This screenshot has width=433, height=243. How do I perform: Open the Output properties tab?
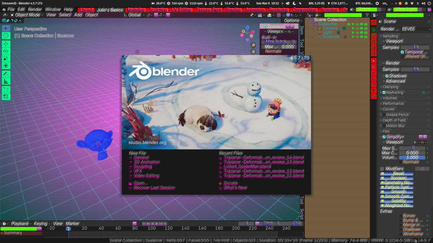pyautogui.click(x=373, y=36)
